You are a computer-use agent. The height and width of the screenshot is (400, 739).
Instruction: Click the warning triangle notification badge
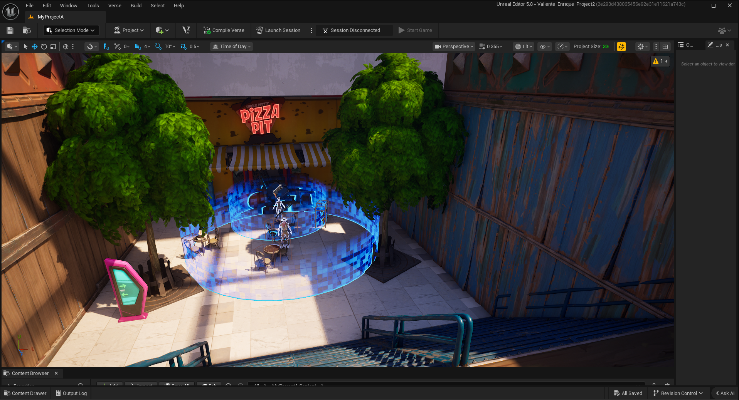[660, 61]
